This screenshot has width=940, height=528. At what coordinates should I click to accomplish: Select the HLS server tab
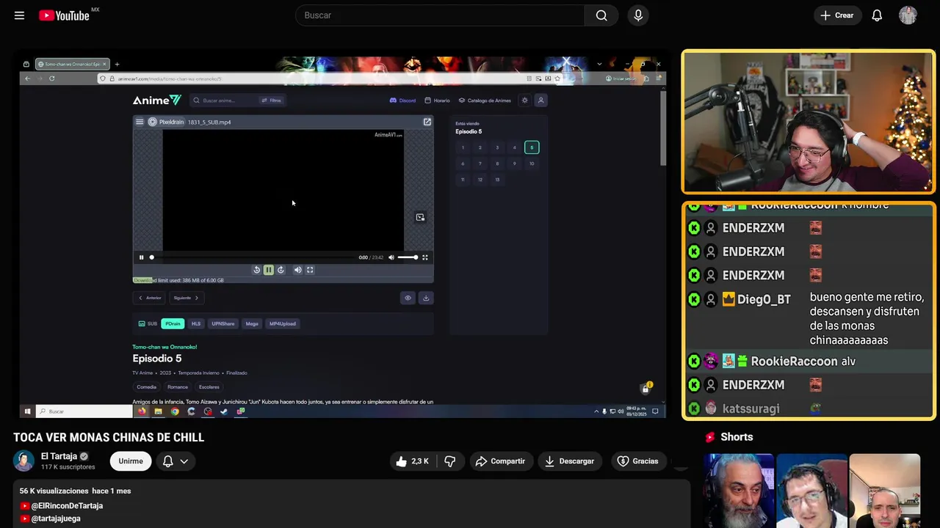[x=196, y=323]
